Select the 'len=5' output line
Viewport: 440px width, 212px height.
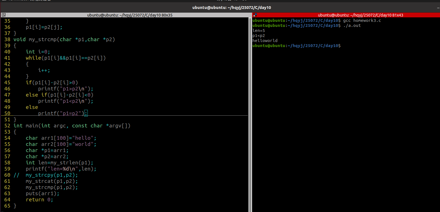coord(259,31)
